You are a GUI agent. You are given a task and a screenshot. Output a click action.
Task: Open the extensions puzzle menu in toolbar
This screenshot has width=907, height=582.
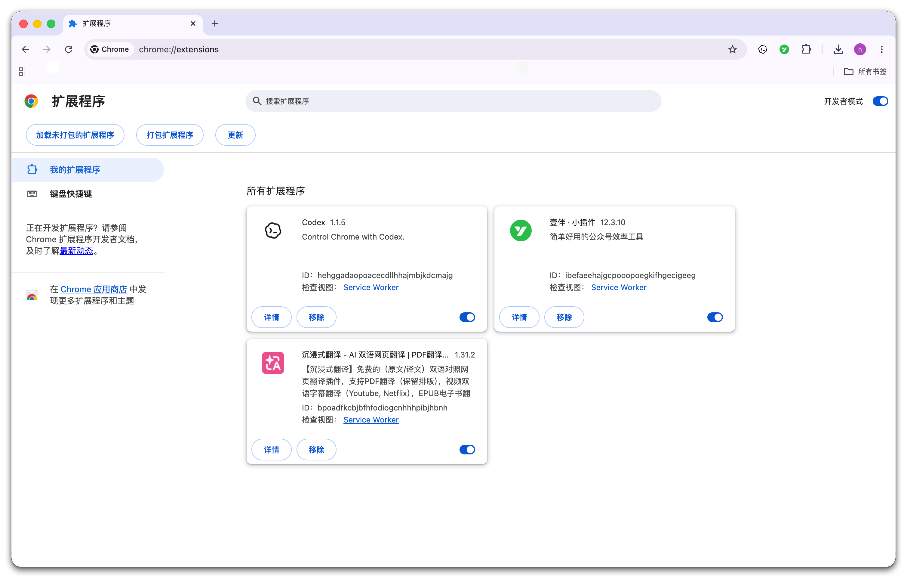pyautogui.click(x=806, y=50)
